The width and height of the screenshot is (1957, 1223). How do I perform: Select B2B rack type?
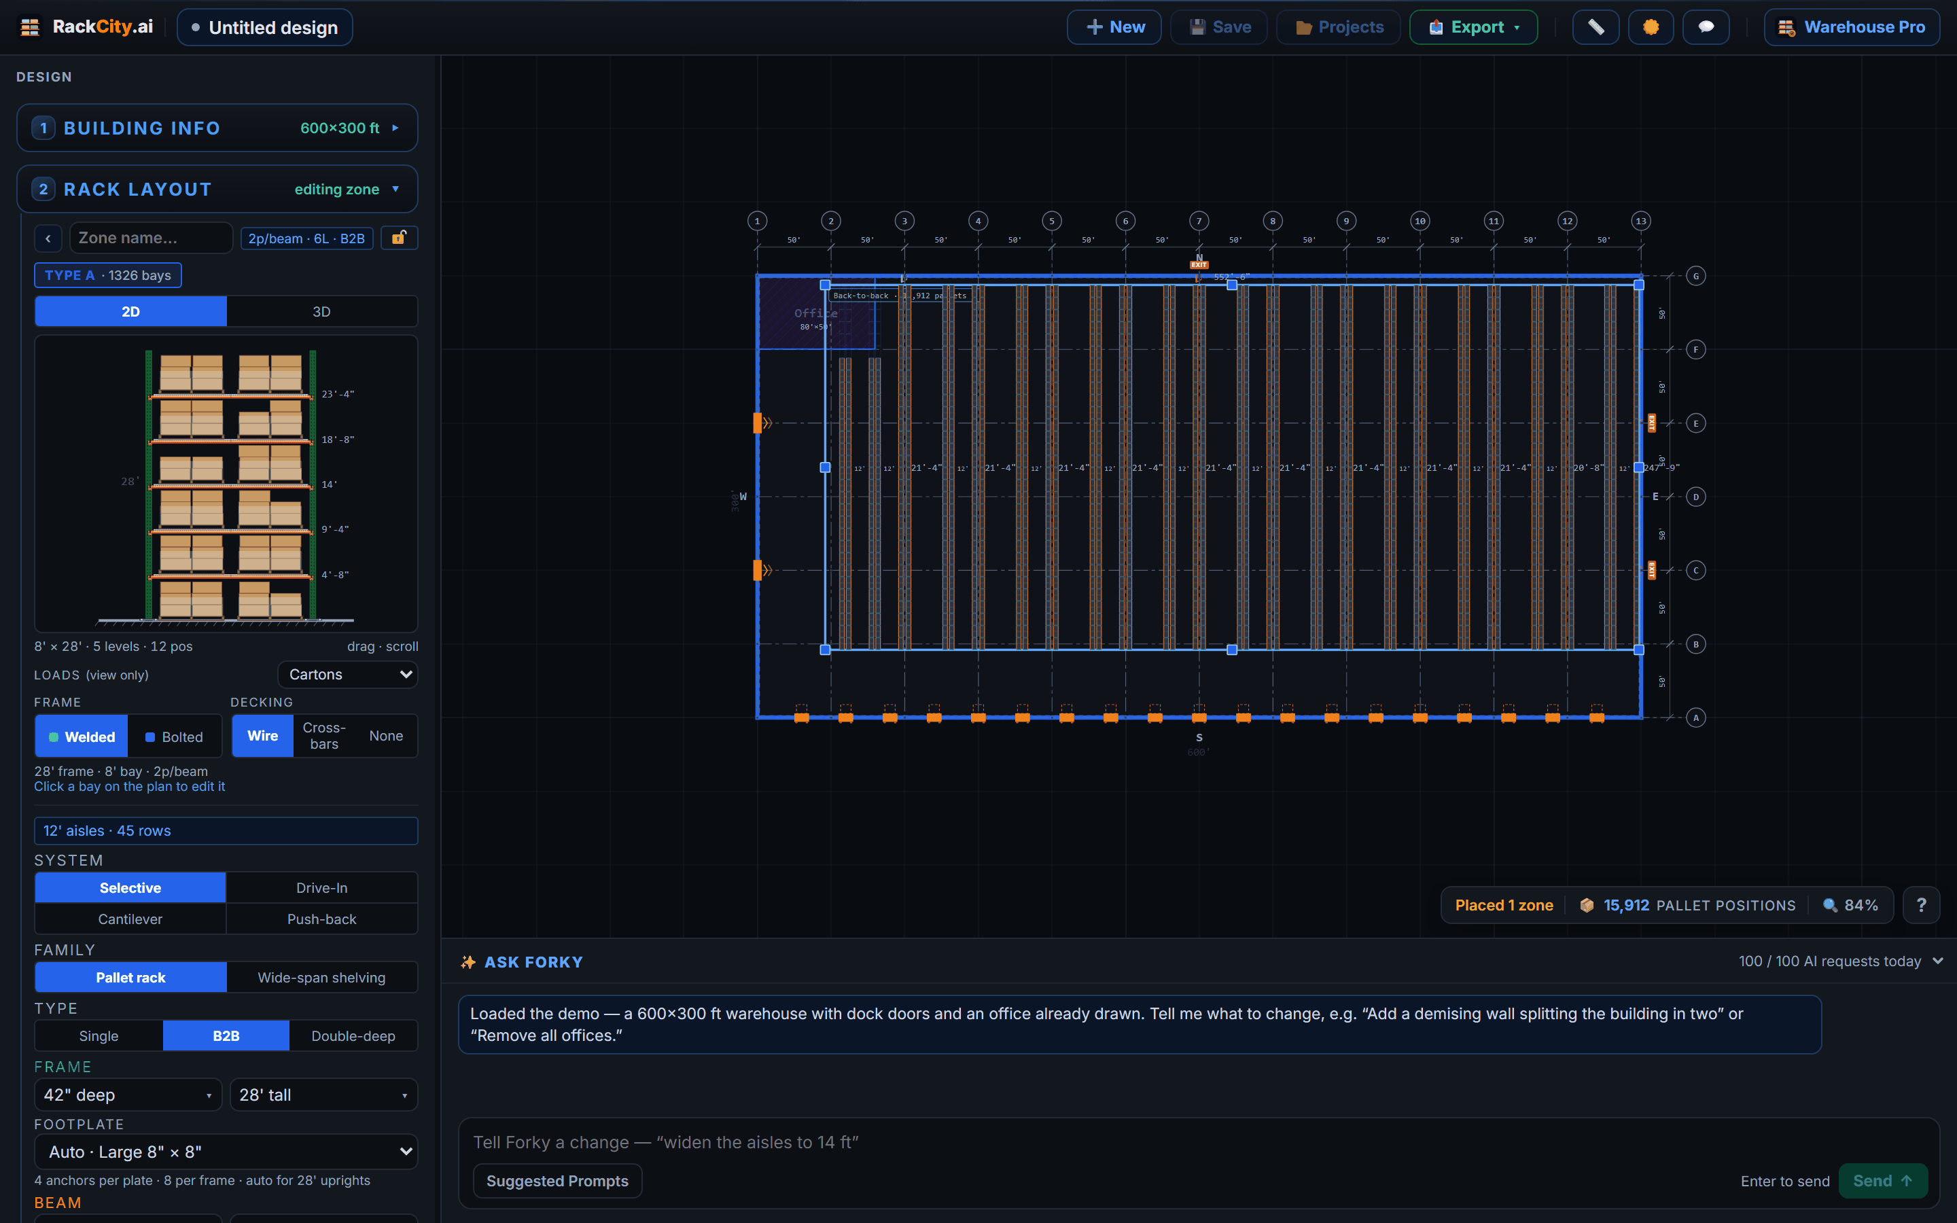click(226, 1036)
